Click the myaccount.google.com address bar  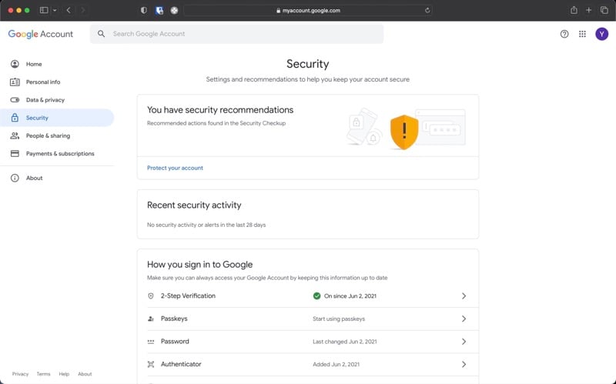(309, 11)
